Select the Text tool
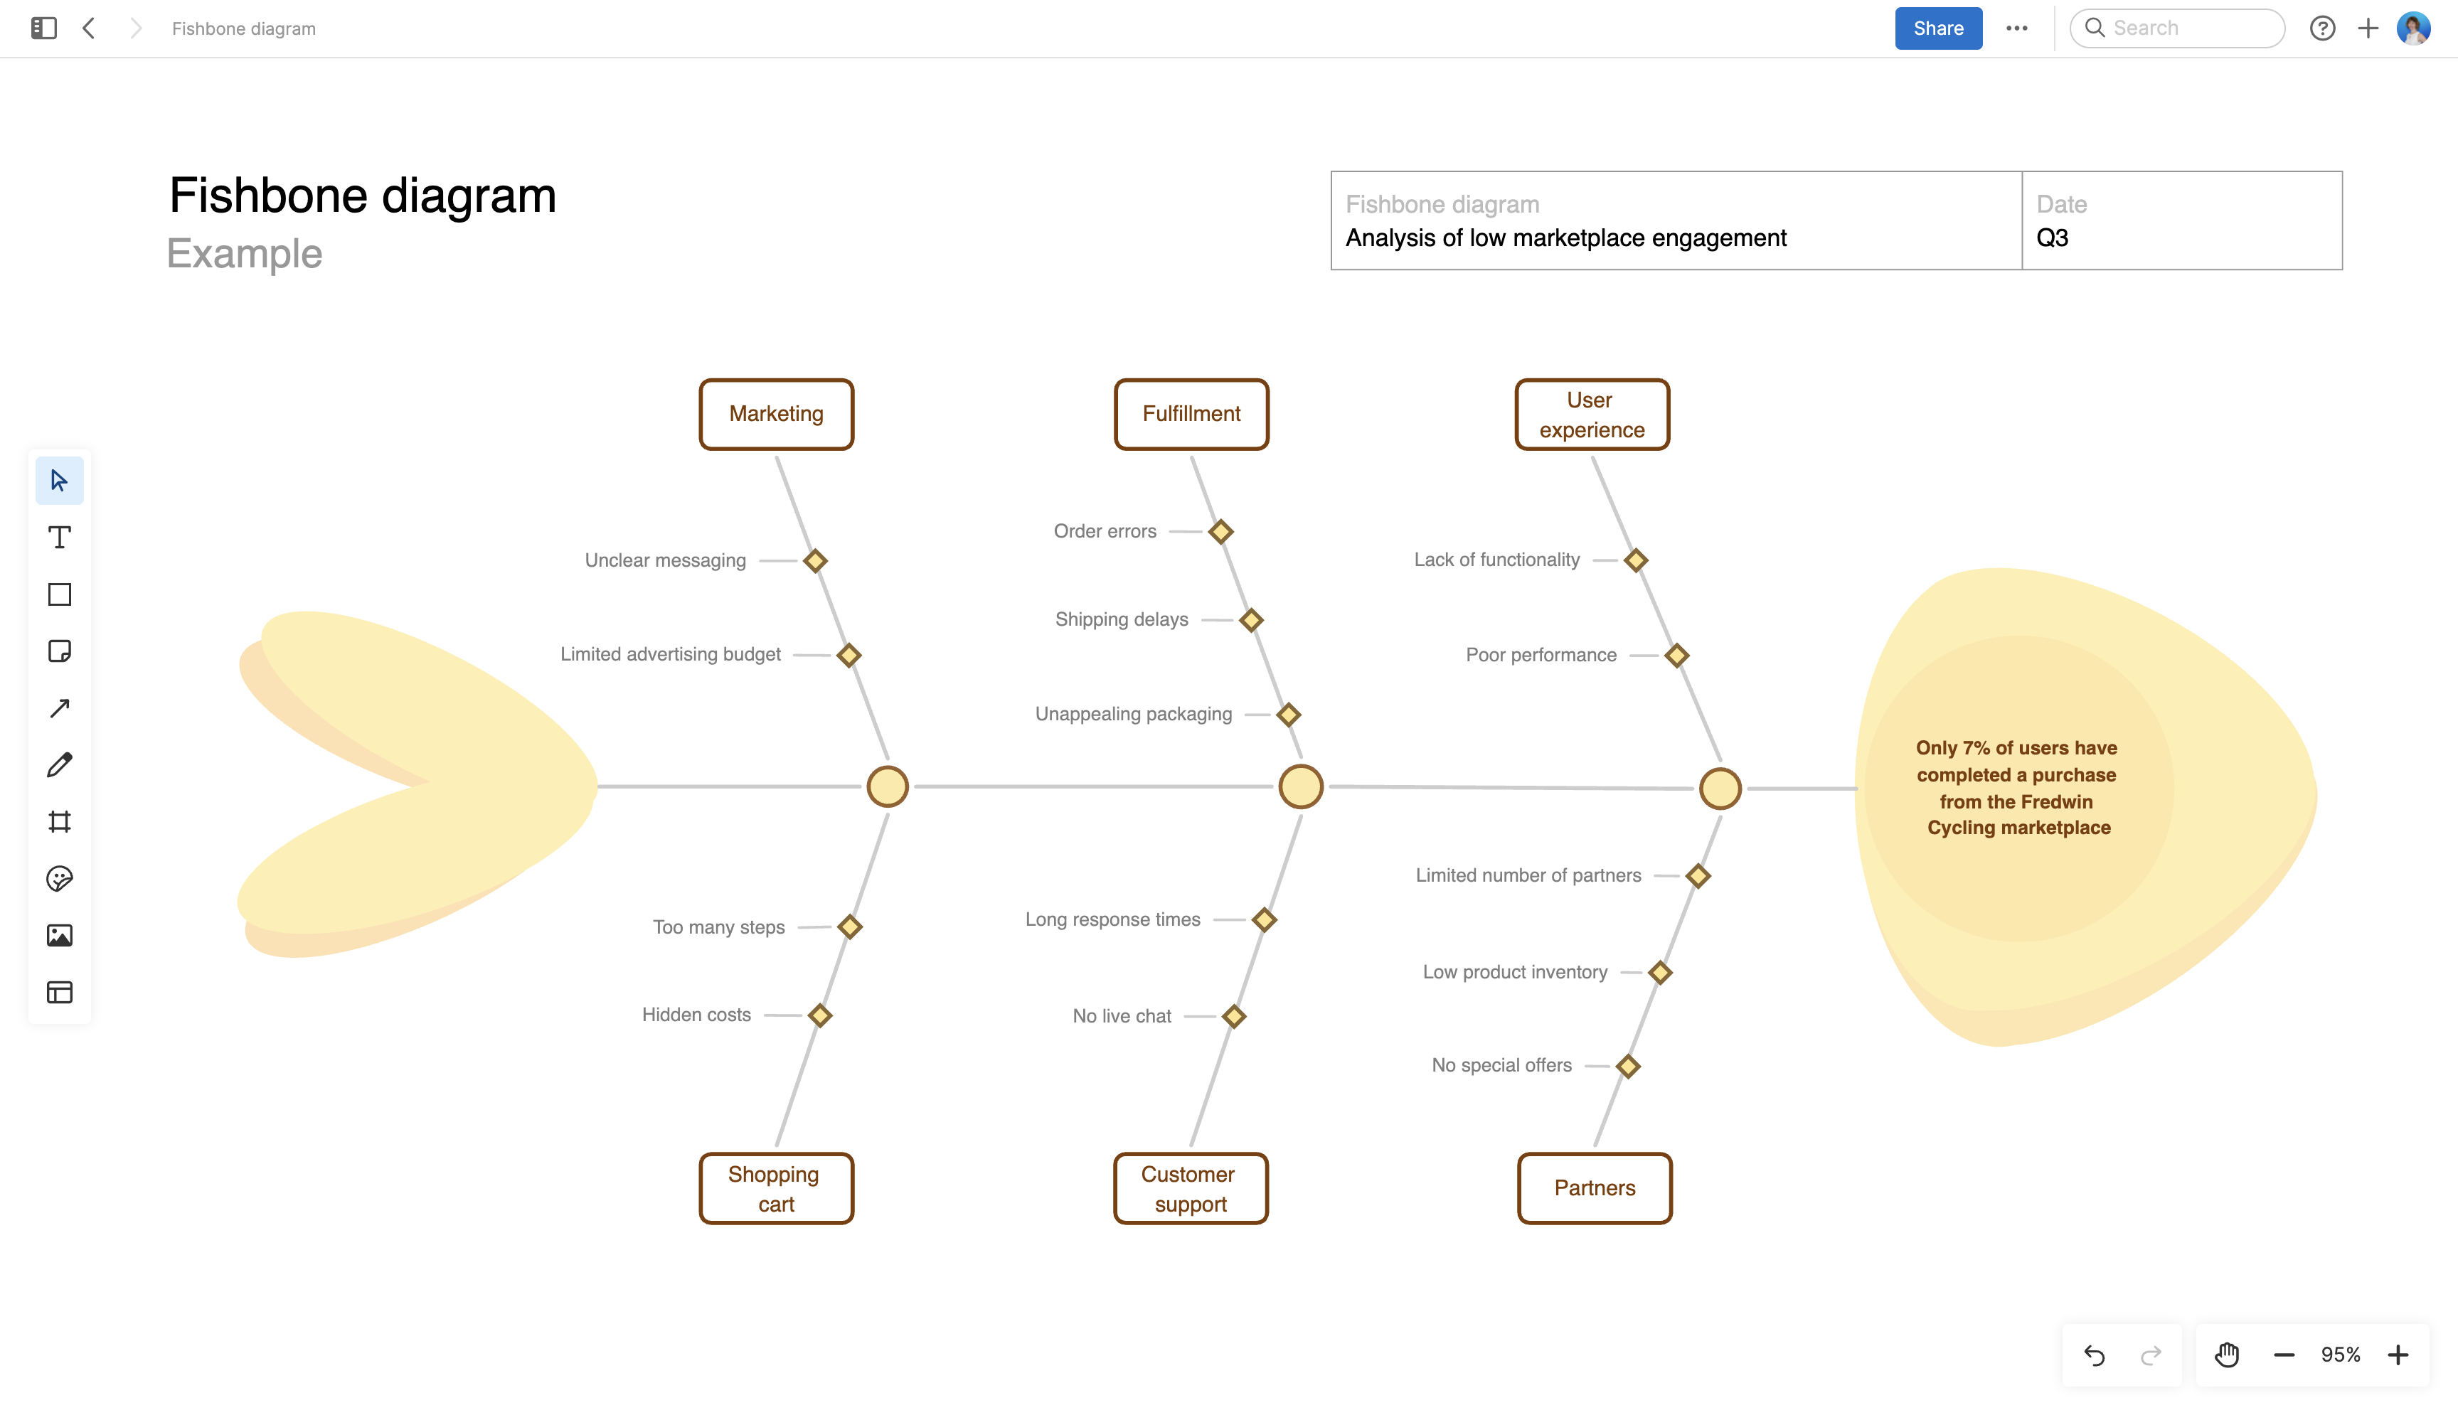 (59, 536)
